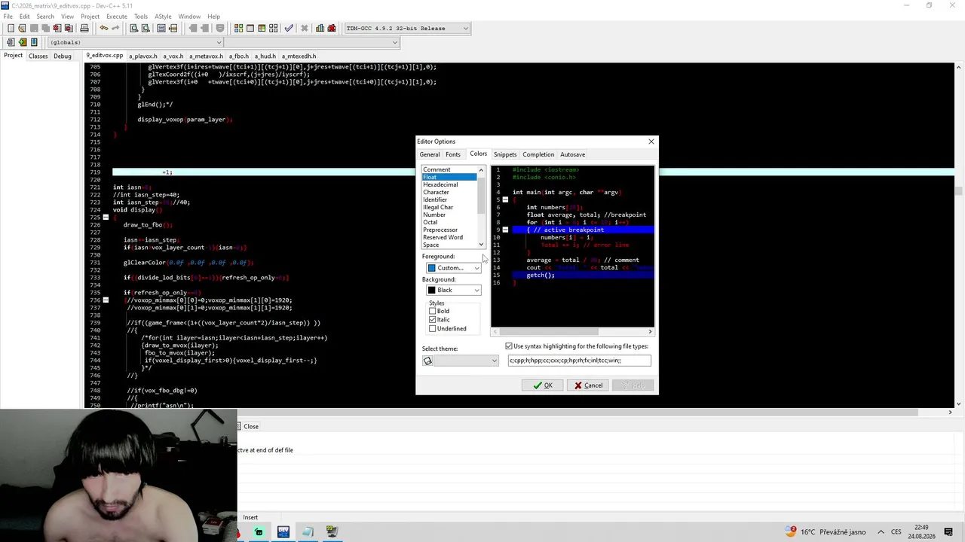Switch to the General tab
Screen dimensions: 965x542
coord(430,154)
